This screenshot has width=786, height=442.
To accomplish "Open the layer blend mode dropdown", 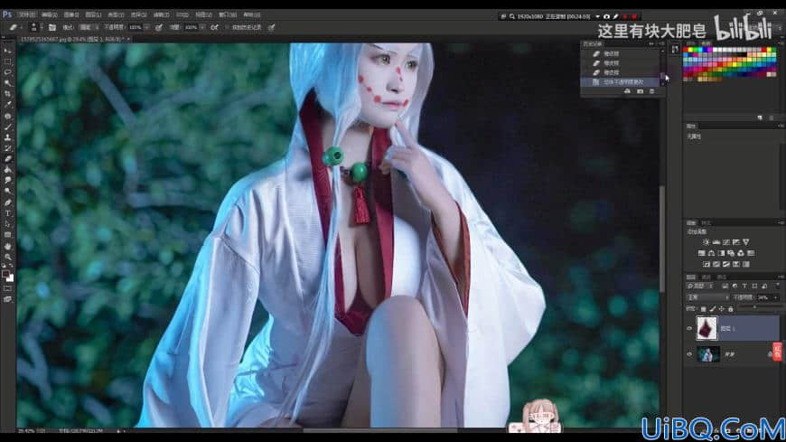I will pyautogui.click(x=707, y=297).
